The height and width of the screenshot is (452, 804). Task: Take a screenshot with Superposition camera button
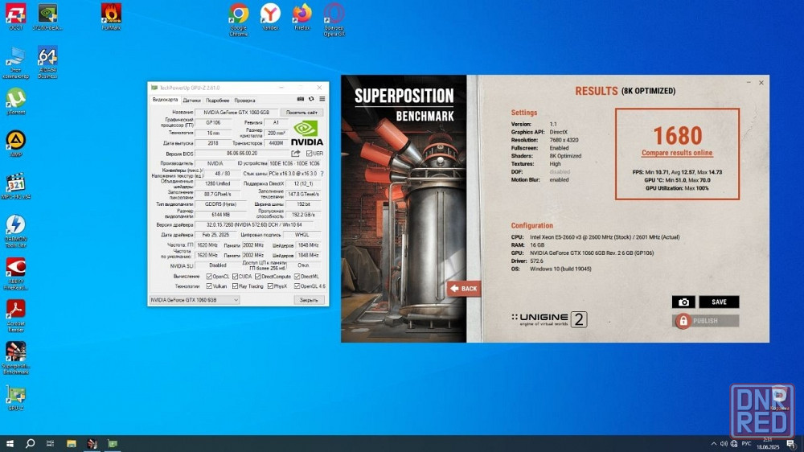point(683,302)
